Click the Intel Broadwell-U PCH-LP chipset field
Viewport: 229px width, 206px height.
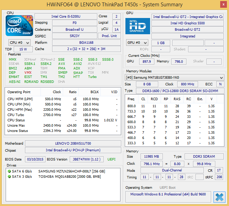coord(73,150)
